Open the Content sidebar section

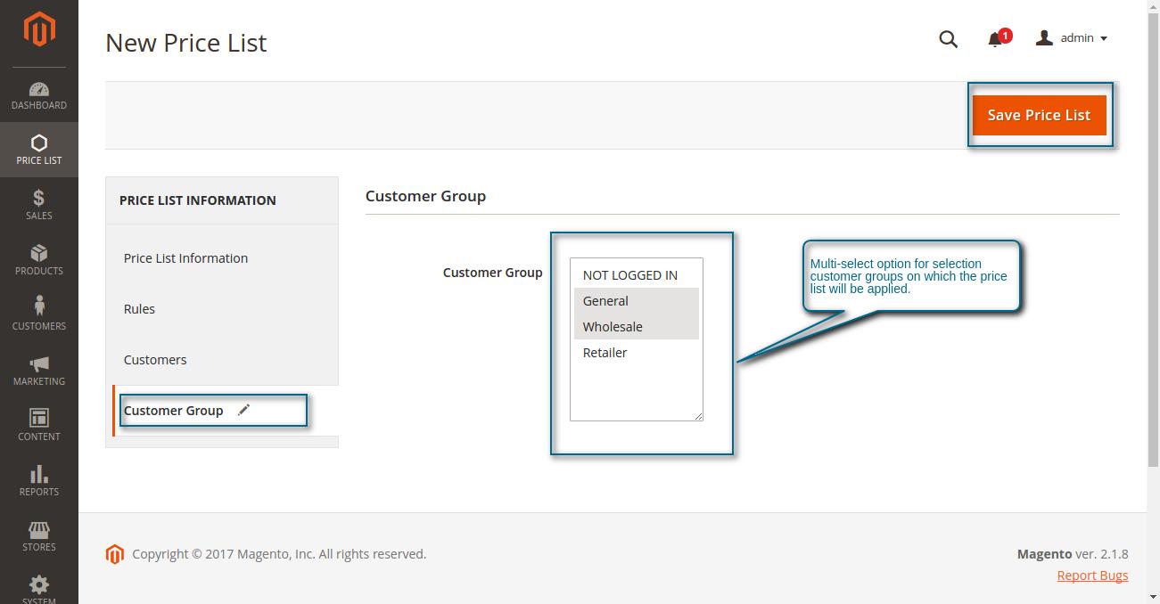pos(38,425)
